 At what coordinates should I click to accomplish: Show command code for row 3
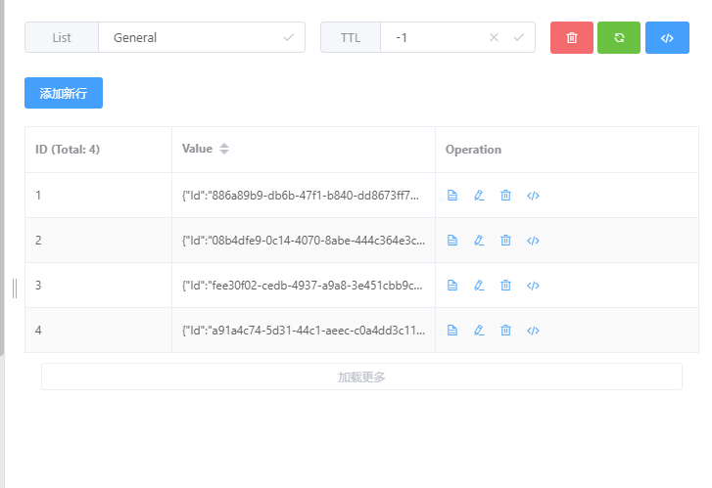pyautogui.click(x=533, y=286)
